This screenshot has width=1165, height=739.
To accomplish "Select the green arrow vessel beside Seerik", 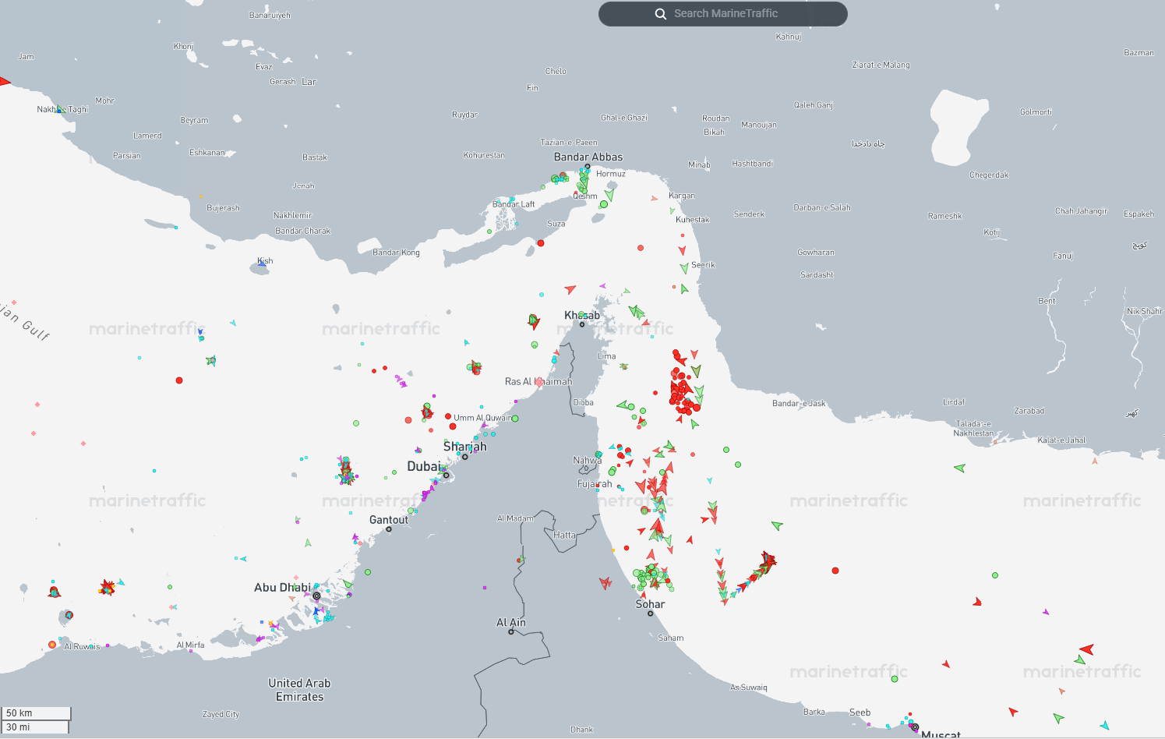I will pos(684,268).
